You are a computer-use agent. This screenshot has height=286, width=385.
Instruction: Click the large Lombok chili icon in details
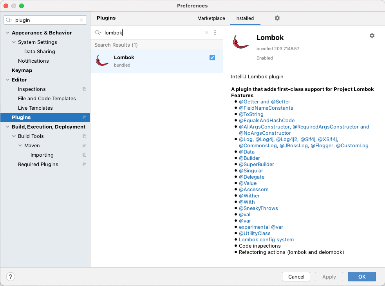pyautogui.click(x=240, y=42)
